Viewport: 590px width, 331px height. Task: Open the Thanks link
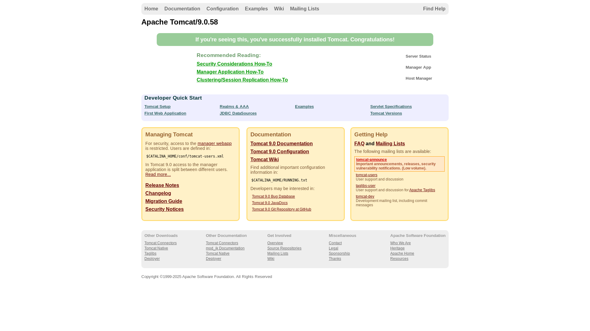tap(335, 259)
